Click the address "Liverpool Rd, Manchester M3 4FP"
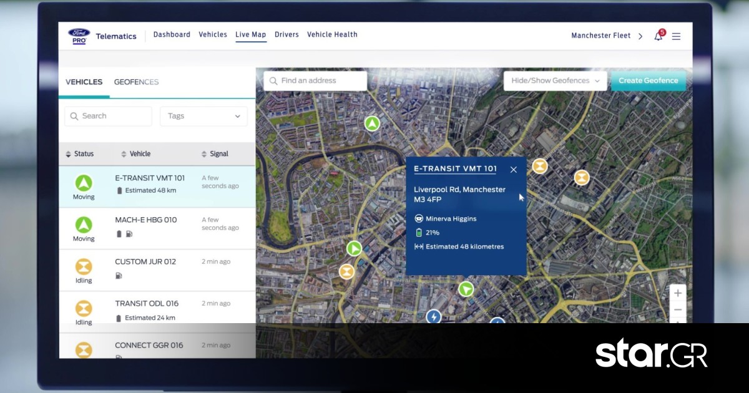This screenshot has height=393, width=749. [460, 195]
